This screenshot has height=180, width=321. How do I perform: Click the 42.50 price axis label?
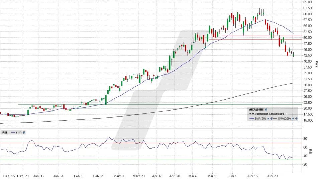(x=308, y=55)
